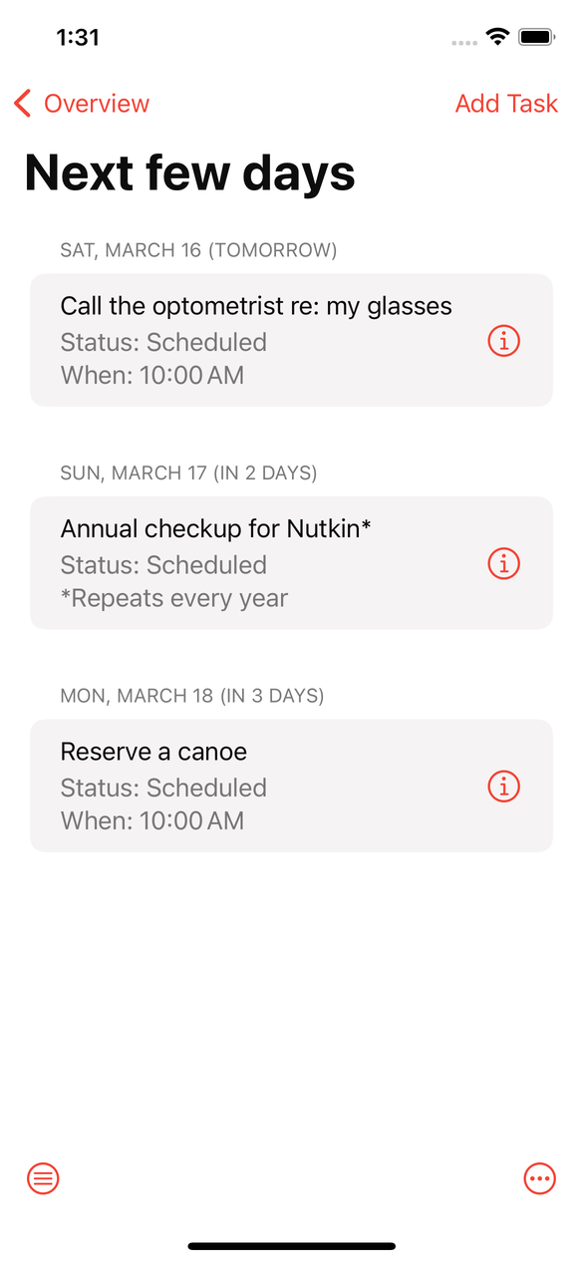Tap Add Task to create a task
Viewport: 583px width, 1262px height.
[506, 104]
